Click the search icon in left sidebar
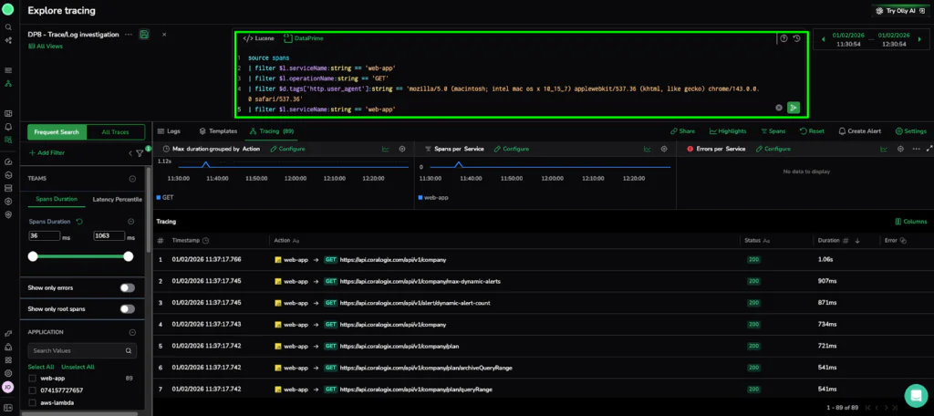This screenshot has height=416, width=934. pyautogui.click(x=8, y=27)
